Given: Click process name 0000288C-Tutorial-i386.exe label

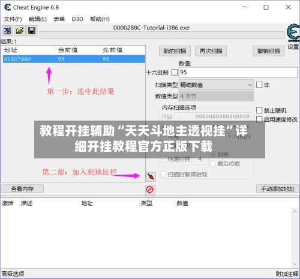Looking at the screenshot, I should point(151,28).
